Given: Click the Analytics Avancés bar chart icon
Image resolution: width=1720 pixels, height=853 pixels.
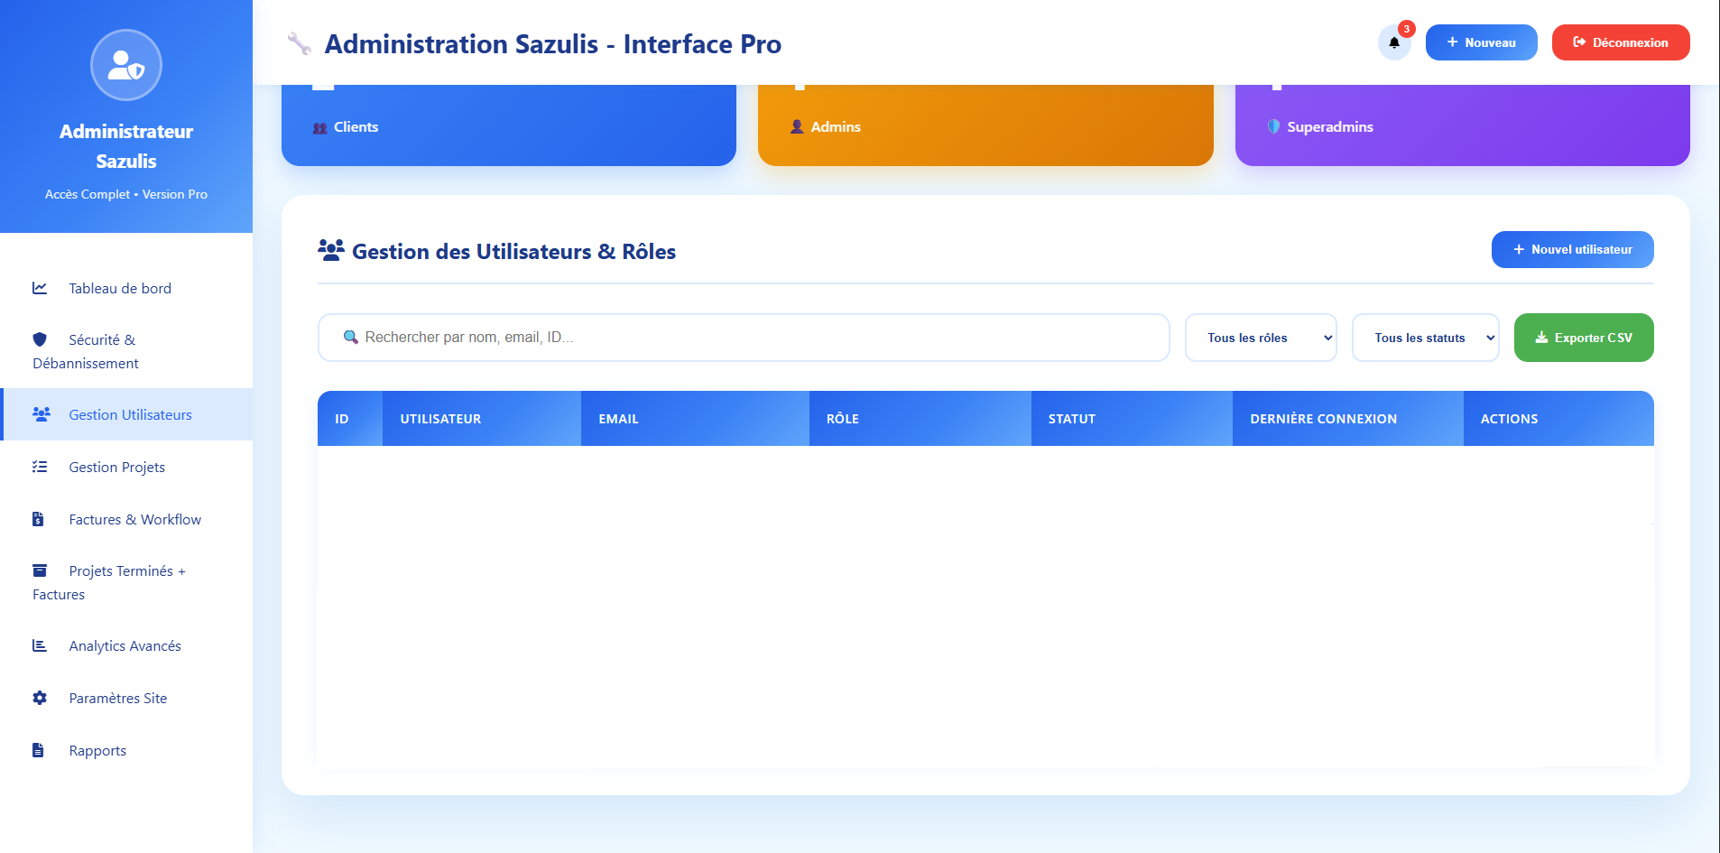Looking at the screenshot, I should 40,645.
